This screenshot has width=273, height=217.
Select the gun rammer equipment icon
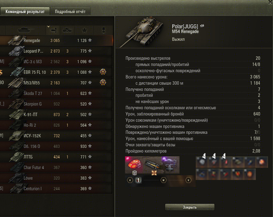point(152,165)
